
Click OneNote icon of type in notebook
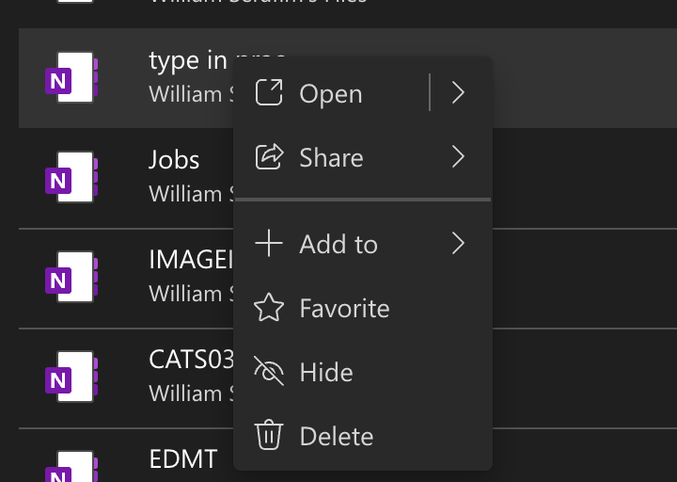71,77
